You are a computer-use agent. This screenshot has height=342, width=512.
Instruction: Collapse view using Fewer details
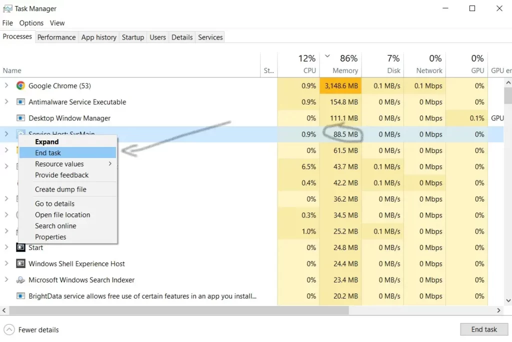(31, 330)
